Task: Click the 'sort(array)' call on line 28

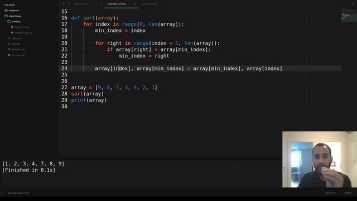Action: tap(88, 94)
